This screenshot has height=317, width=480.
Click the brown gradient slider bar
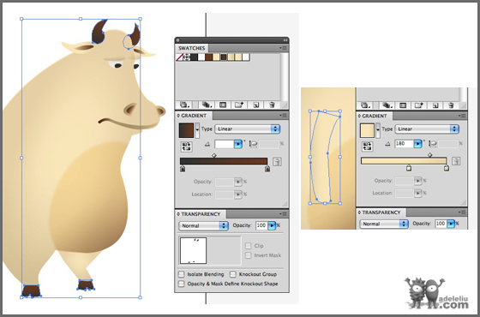pyautogui.click(x=224, y=161)
